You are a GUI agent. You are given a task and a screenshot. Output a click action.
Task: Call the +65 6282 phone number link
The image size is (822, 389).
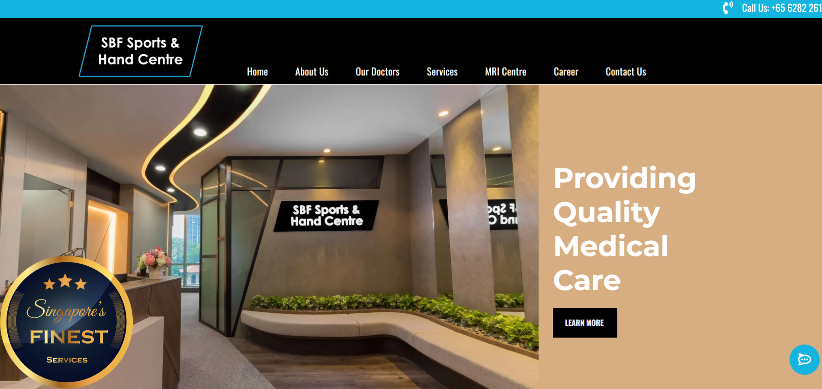pos(781,8)
